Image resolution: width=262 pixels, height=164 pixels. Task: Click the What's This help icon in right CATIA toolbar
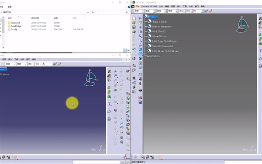(x=134, y=59)
